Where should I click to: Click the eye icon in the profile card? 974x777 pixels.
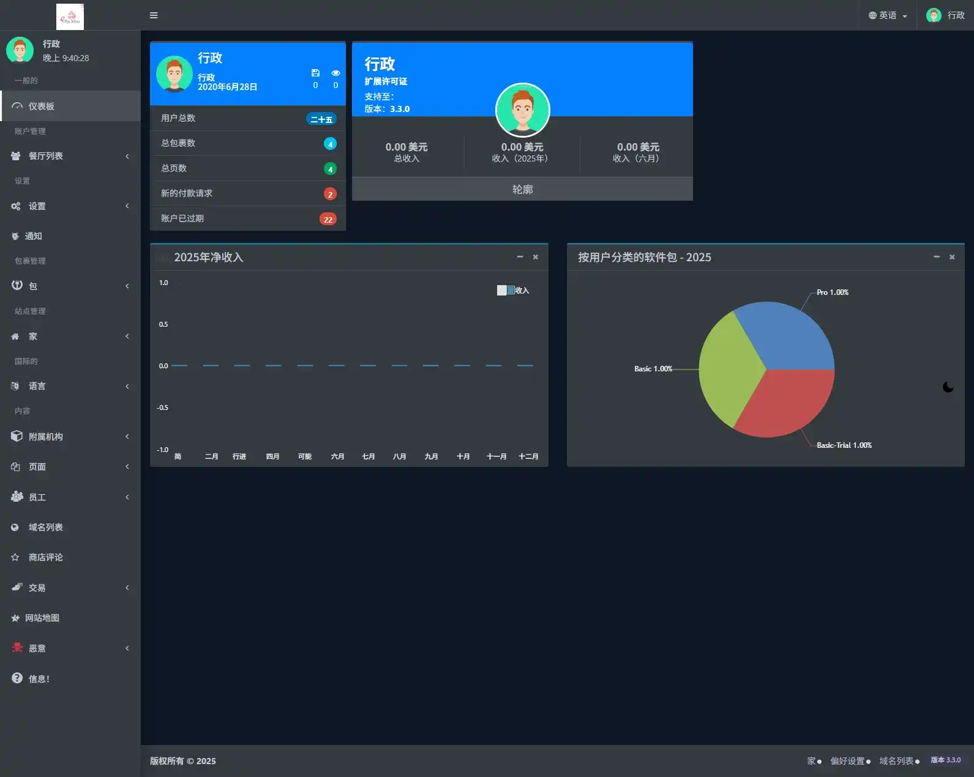(335, 73)
